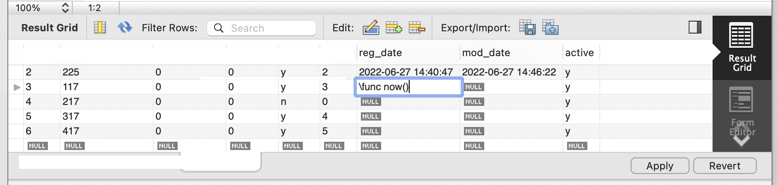Click the row 3 selection arrow marker
Viewport: 777px width, 185px height.
17,87
